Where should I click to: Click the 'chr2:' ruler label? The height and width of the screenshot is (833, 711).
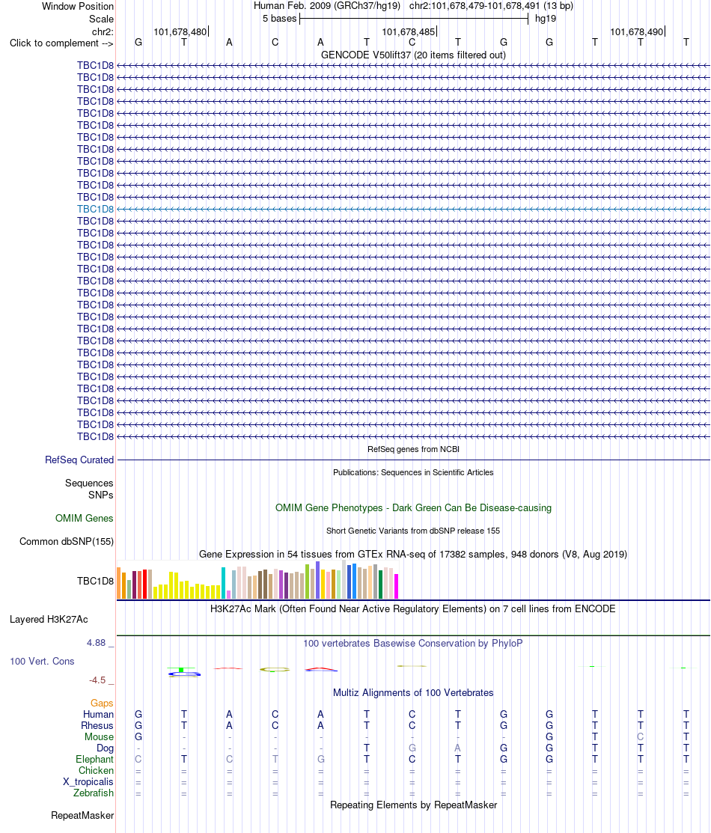click(103, 32)
